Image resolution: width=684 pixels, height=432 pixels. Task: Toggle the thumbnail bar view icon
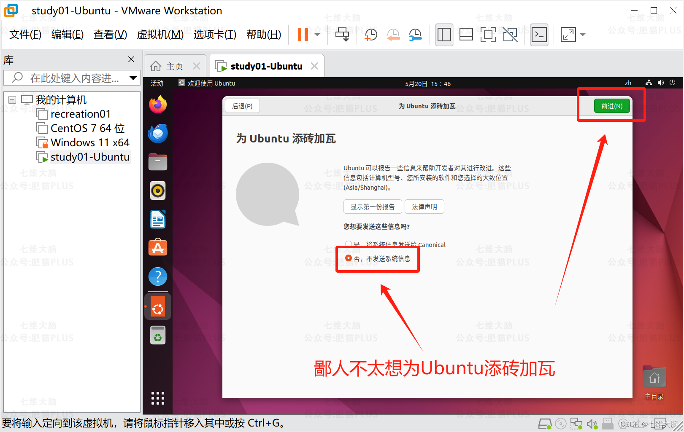(466, 35)
